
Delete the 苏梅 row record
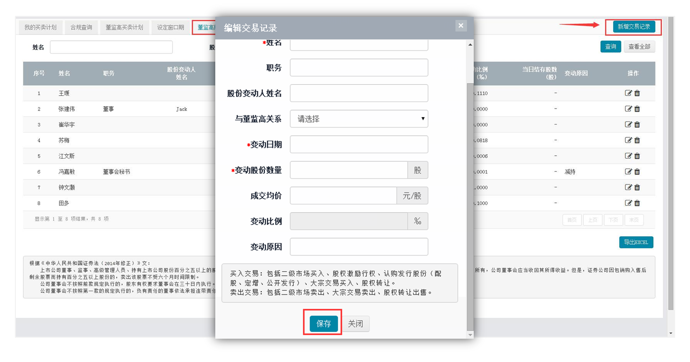pos(637,140)
